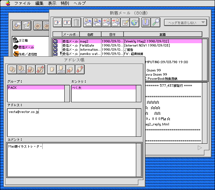Click the group list scrollbar
Viewport: 215px width, 190px height.
(67, 94)
